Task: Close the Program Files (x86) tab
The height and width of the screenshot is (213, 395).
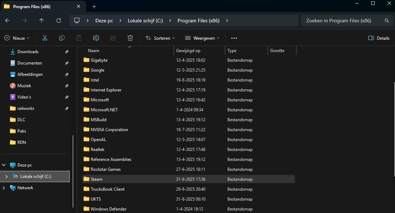Action: click(79, 6)
